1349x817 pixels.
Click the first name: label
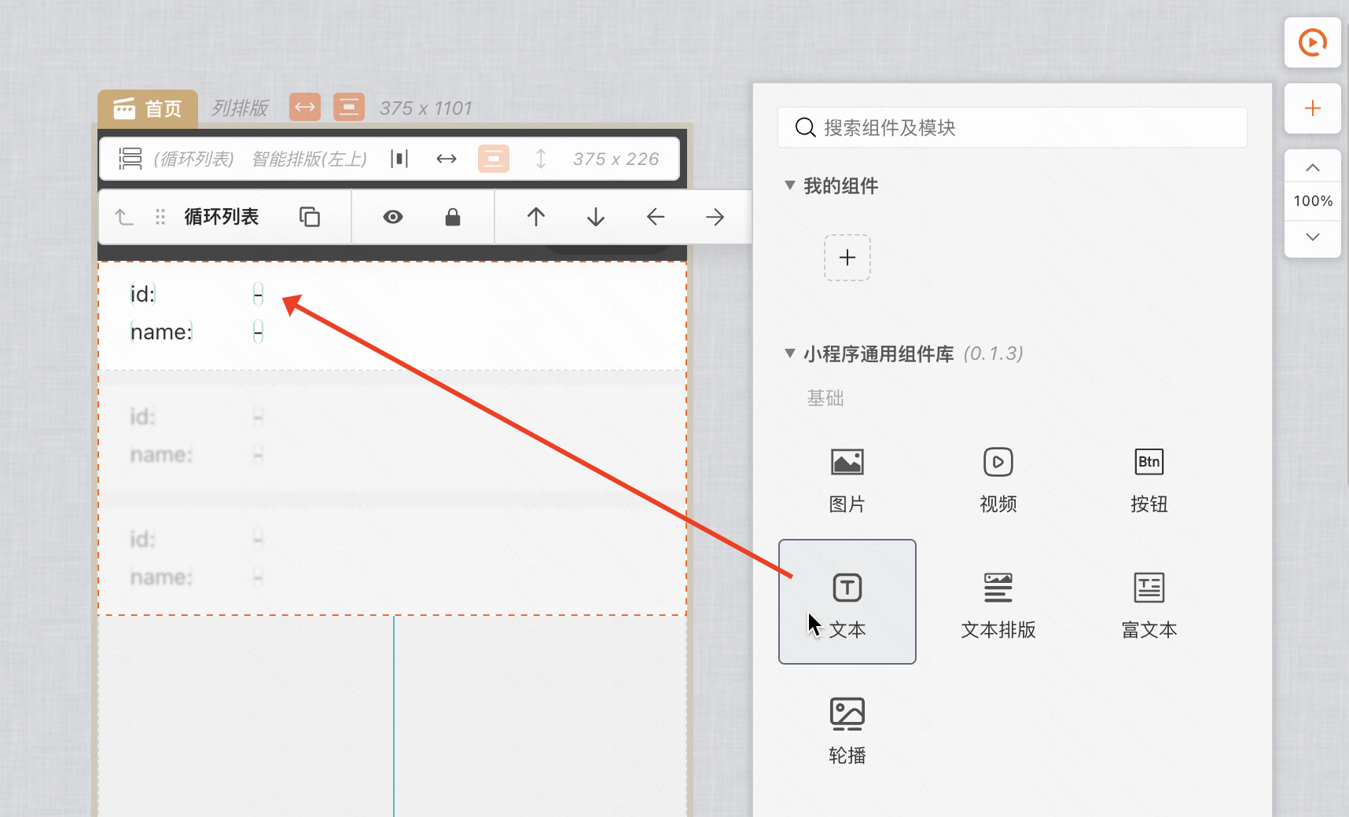[x=161, y=332]
